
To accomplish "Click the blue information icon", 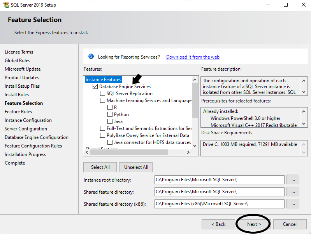I will 91,56.
